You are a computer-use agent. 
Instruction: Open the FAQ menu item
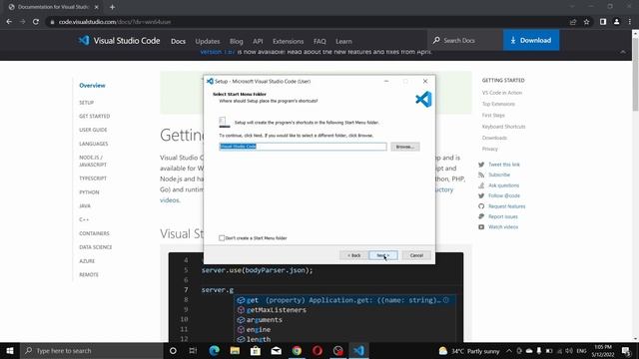coord(319,41)
